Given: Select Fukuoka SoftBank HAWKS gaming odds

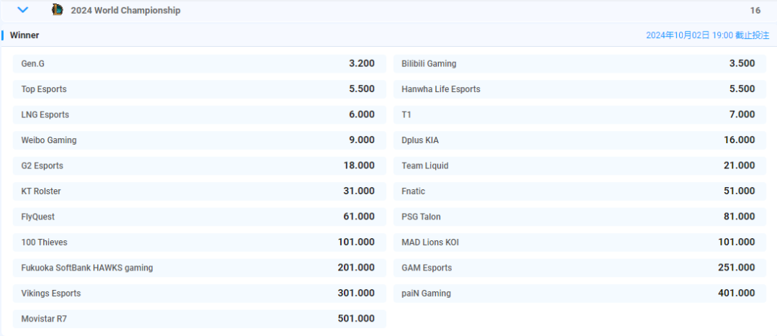Looking at the screenshot, I should [199, 268].
